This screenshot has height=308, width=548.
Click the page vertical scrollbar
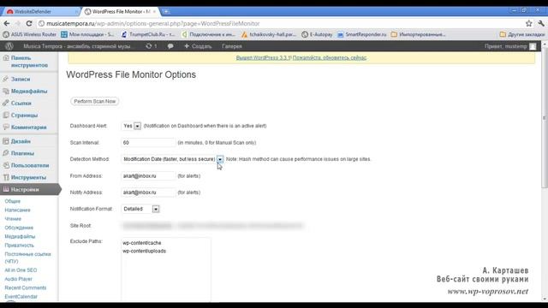coord(545,119)
